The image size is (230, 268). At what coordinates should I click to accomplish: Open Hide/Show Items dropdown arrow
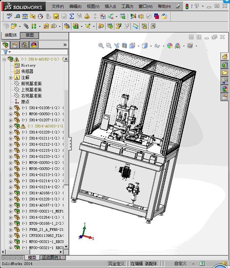click(x=163, y=46)
